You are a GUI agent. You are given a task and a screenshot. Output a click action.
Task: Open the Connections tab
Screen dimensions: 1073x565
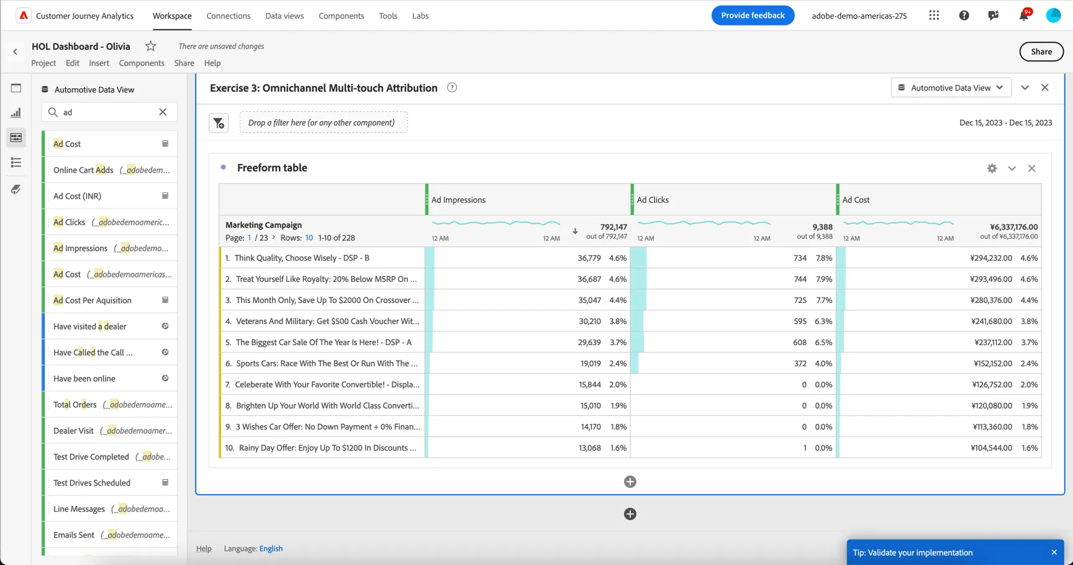tap(229, 16)
